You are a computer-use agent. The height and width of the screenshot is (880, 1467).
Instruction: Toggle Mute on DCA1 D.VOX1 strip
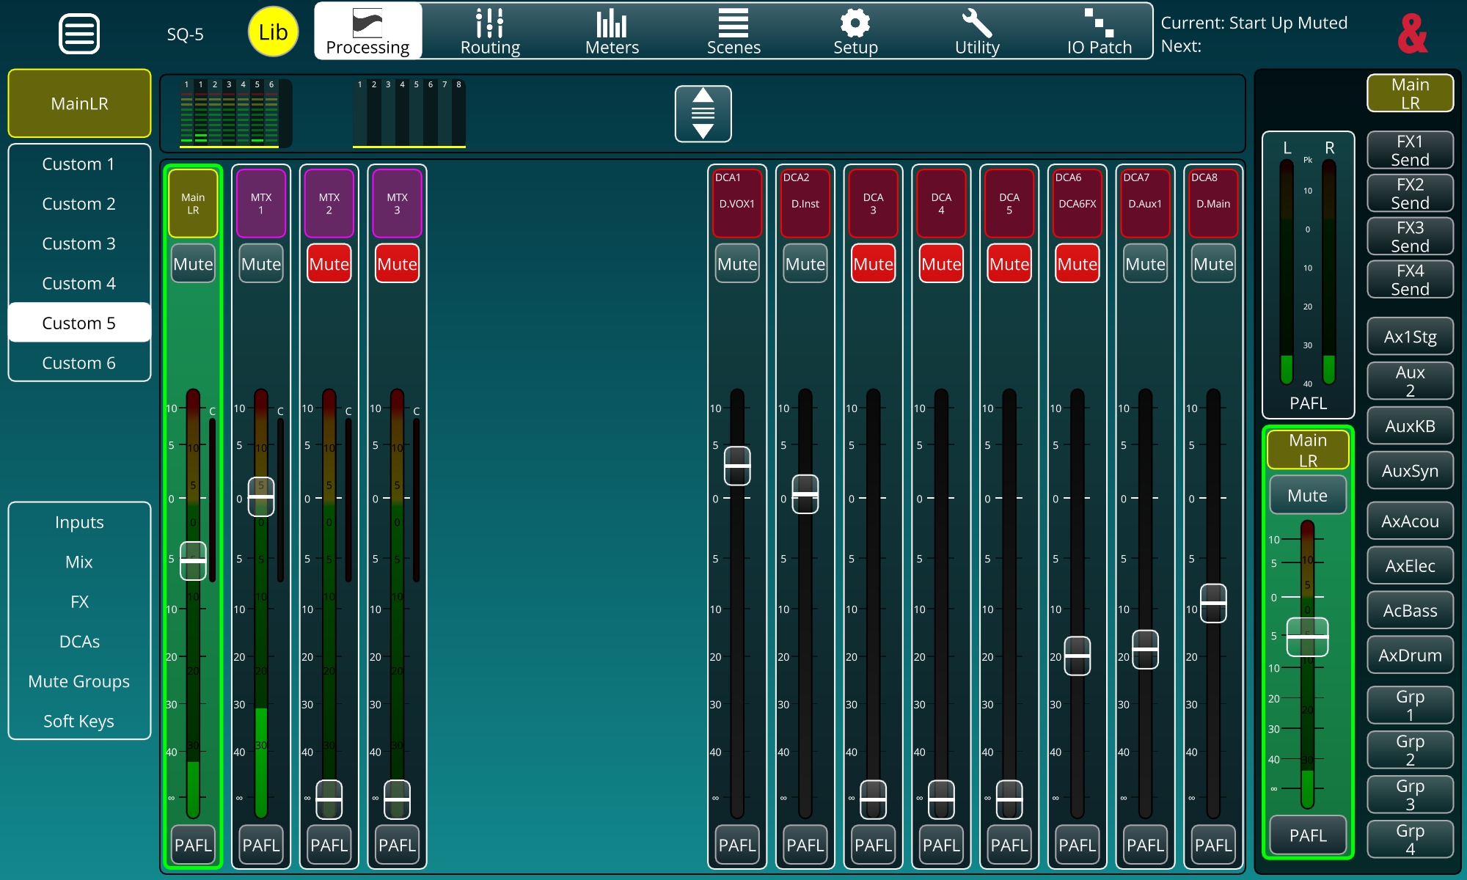pyautogui.click(x=736, y=264)
